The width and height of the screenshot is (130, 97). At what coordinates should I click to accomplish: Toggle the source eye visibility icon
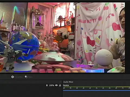(x=56, y=85)
